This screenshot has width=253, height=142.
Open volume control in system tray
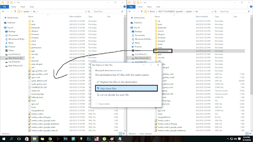coord(236,139)
